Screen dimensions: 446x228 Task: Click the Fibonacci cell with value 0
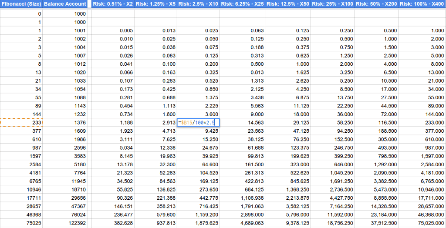(x=22, y=14)
